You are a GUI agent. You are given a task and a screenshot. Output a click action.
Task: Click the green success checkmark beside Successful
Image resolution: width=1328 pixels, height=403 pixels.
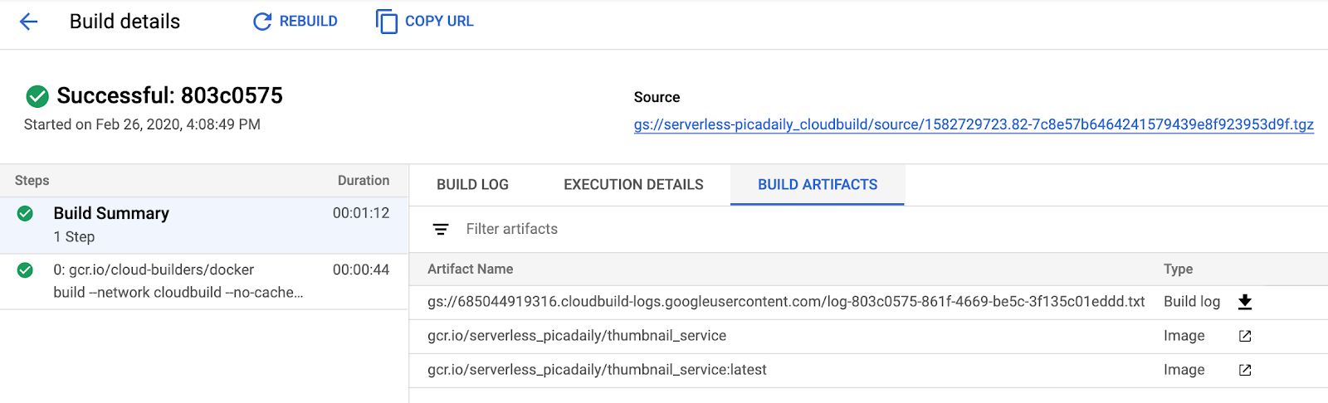[x=37, y=96]
